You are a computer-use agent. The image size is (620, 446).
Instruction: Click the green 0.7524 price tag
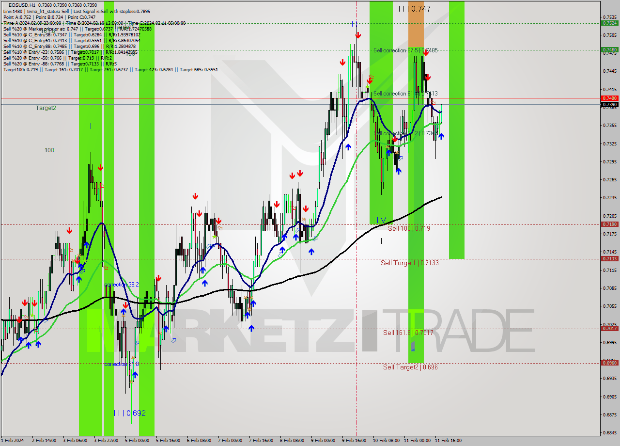[609, 23]
